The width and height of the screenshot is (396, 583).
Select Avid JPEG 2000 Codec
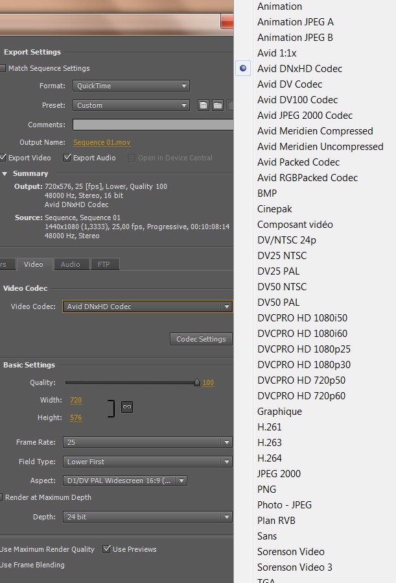point(305,116)
